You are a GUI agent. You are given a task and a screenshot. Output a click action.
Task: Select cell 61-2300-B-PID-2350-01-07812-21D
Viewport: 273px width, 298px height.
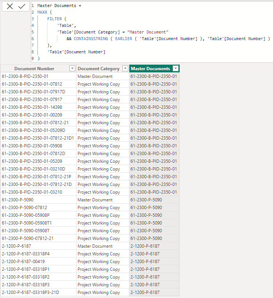(38, 184)
